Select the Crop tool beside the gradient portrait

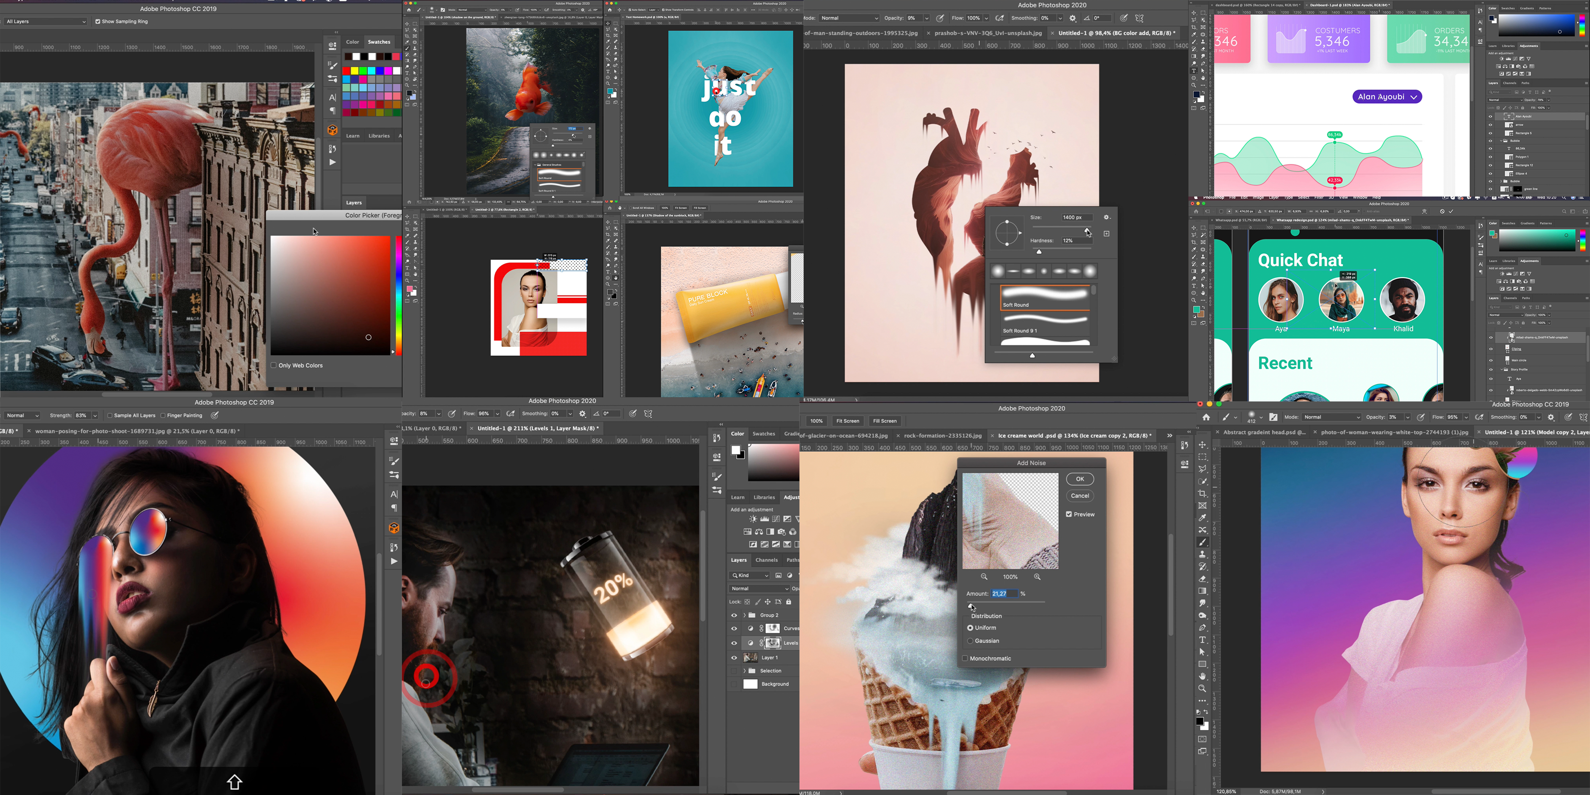[1202, 494]
